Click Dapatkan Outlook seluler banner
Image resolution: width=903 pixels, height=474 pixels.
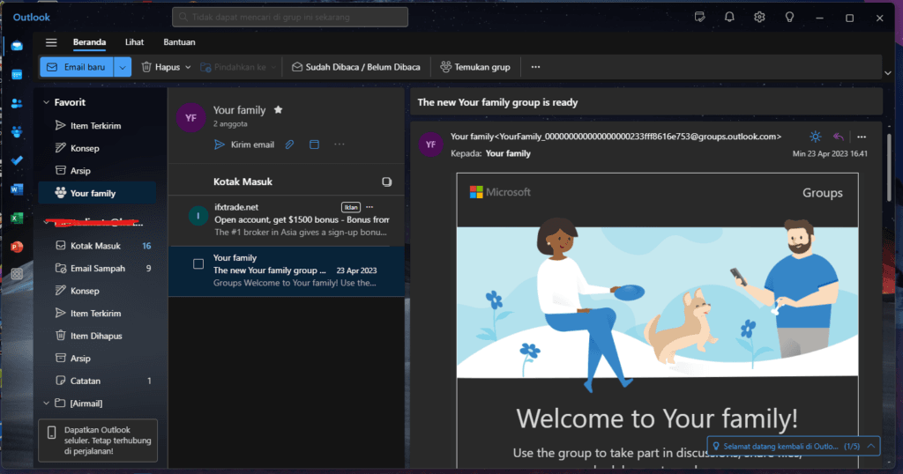point(98,441)
